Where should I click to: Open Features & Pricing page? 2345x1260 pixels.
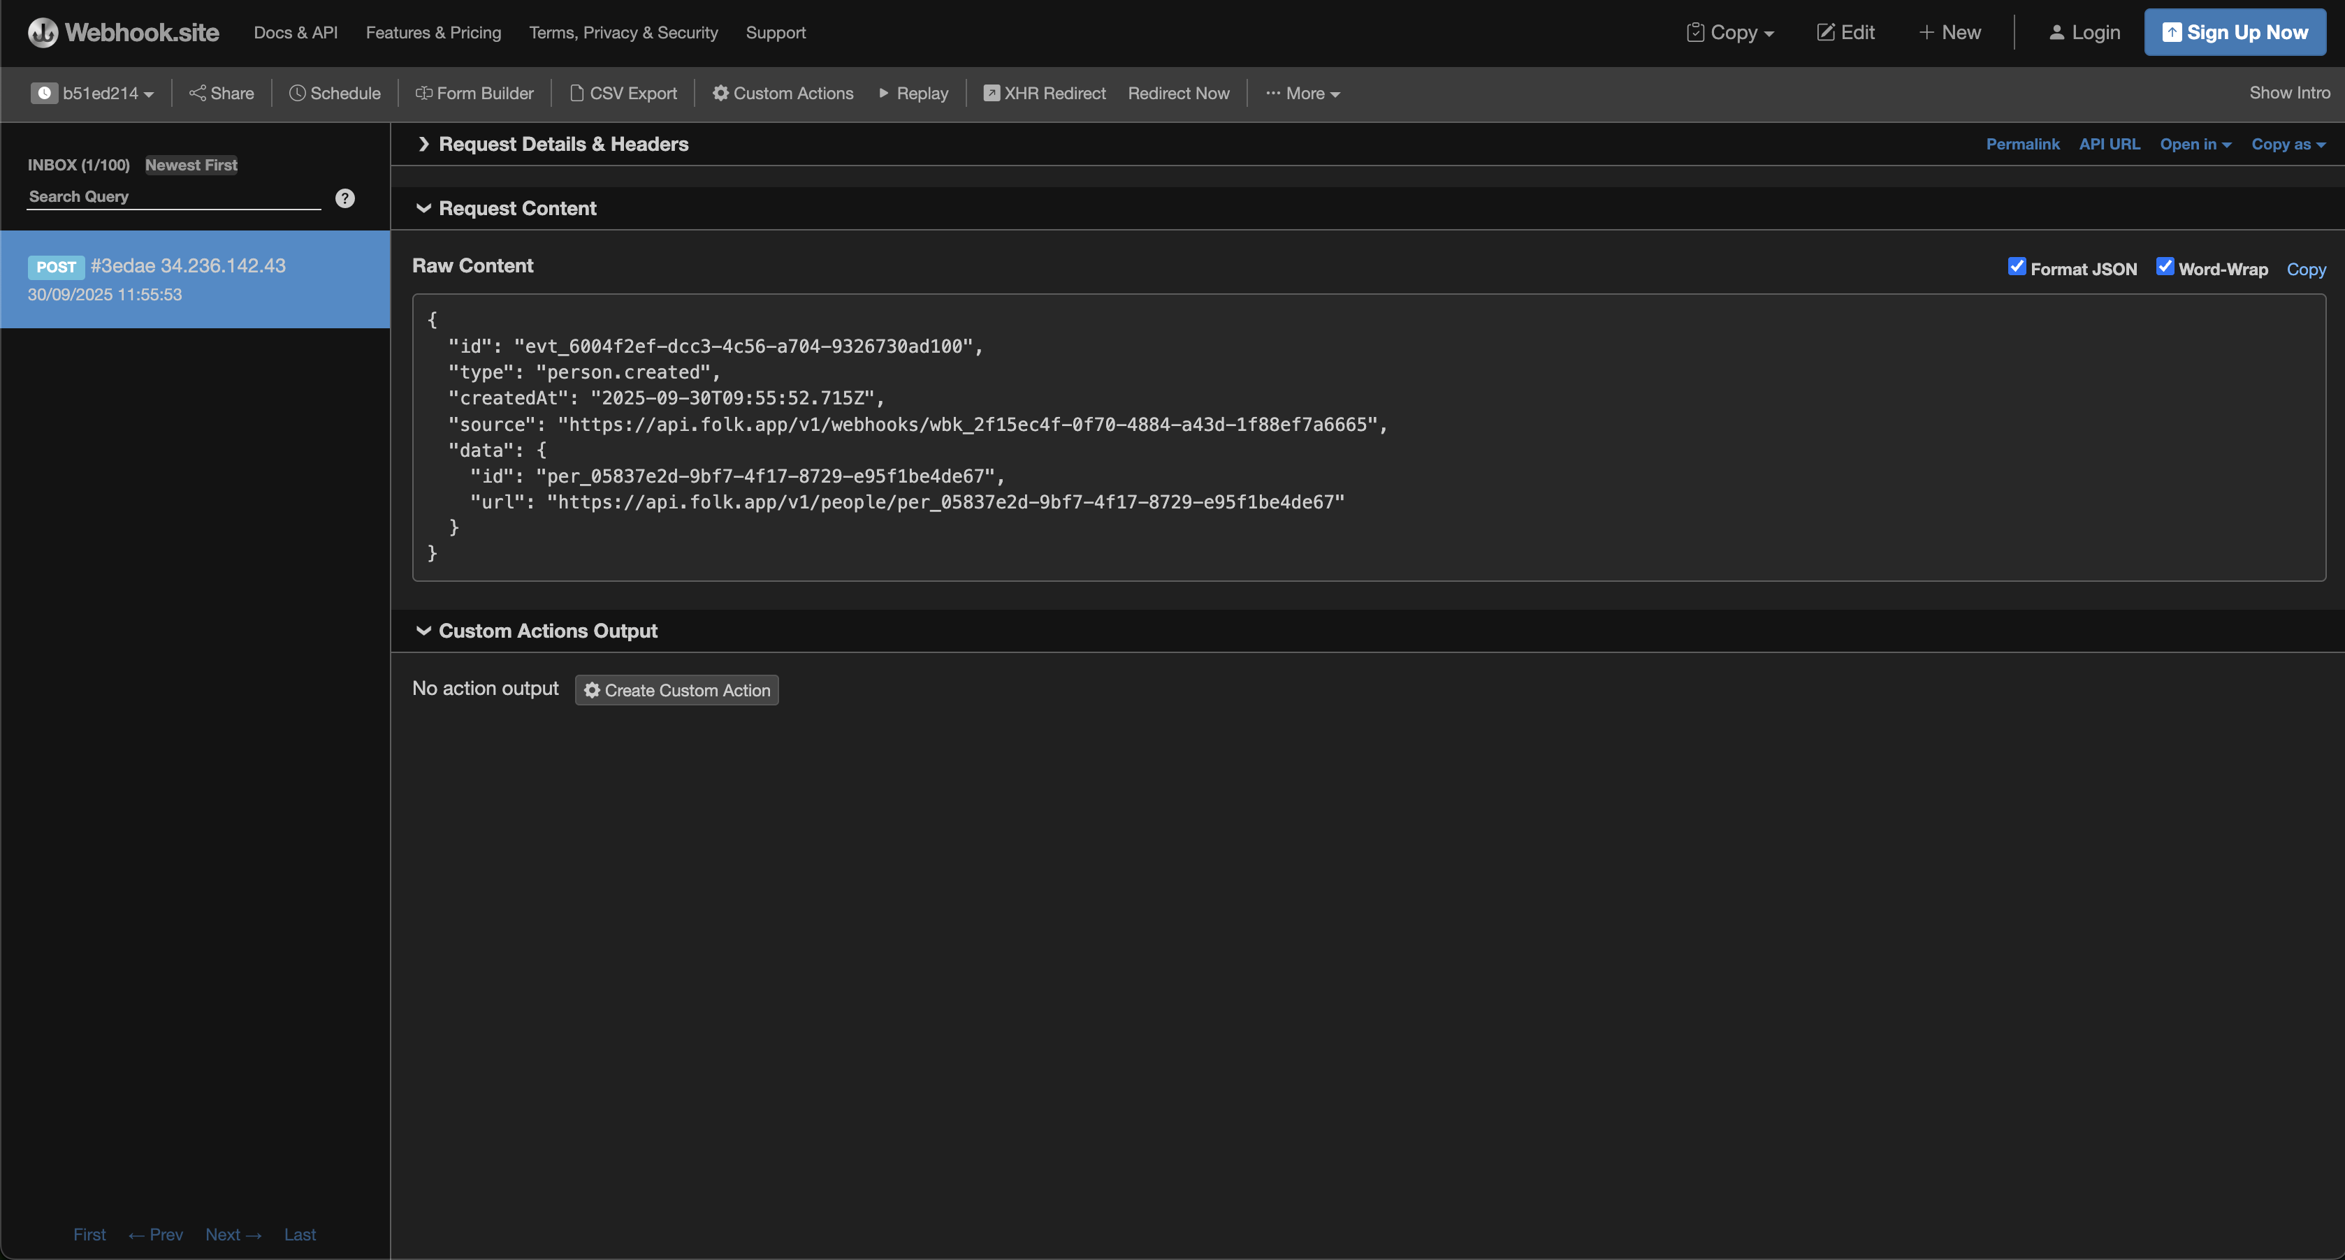coord(433,33)
